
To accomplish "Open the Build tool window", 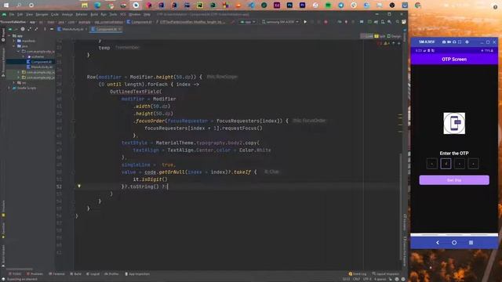I will [x=75, y=274].
